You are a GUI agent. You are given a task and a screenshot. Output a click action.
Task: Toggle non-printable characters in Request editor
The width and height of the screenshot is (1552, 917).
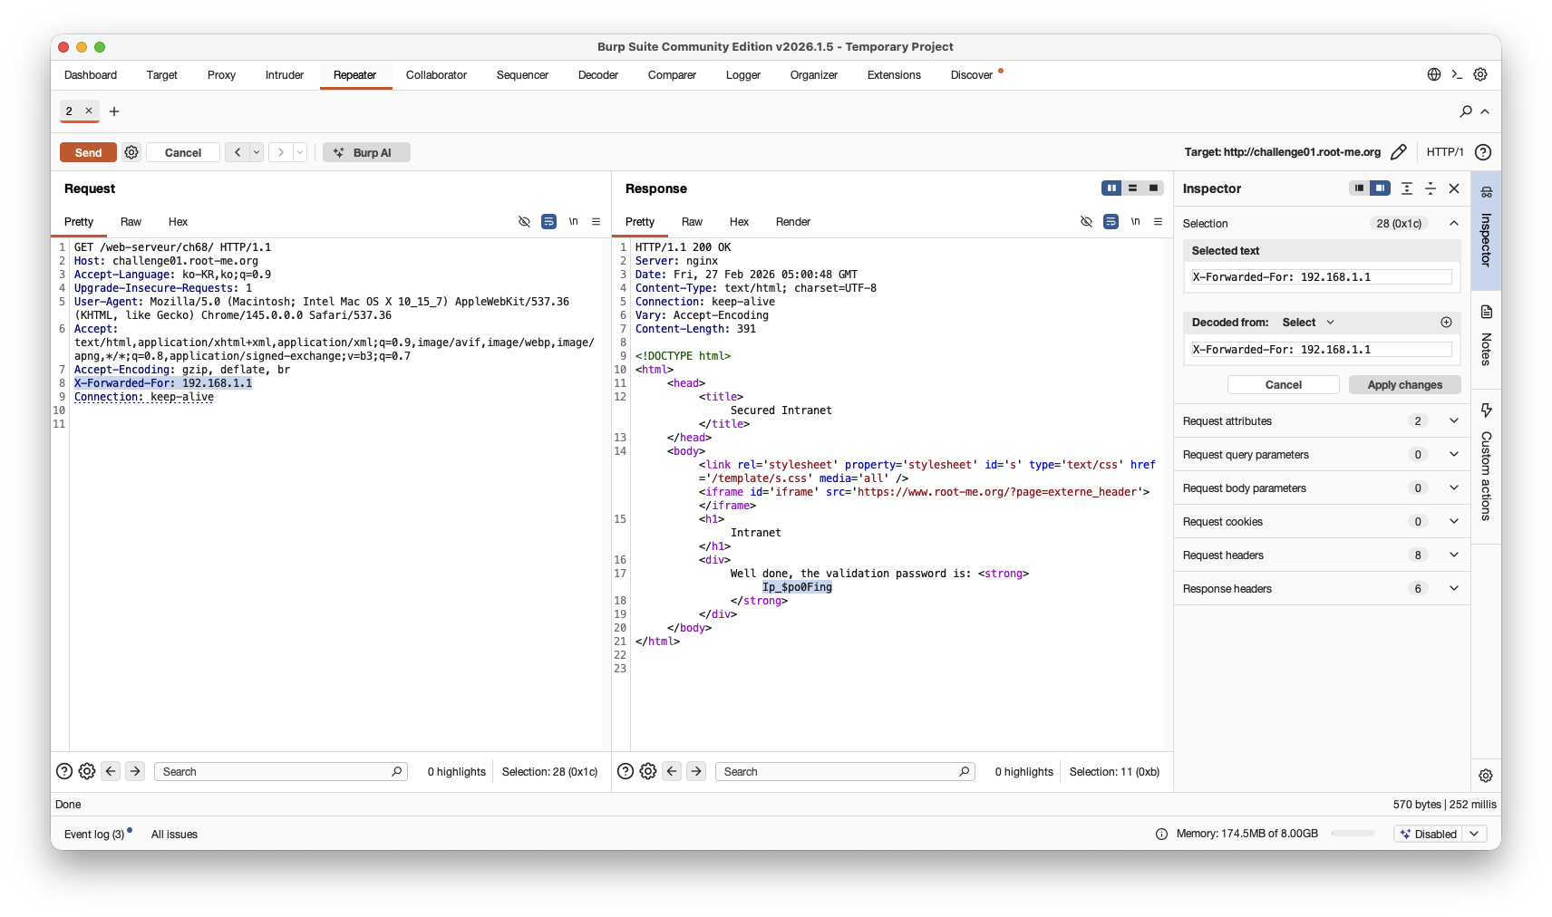573,221
